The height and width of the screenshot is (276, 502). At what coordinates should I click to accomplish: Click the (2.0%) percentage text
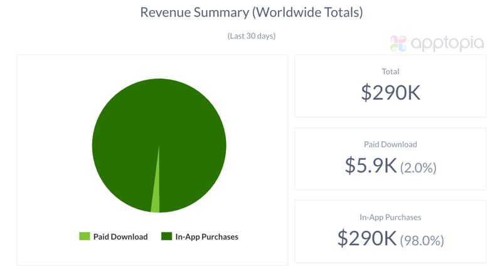point(418,167)
